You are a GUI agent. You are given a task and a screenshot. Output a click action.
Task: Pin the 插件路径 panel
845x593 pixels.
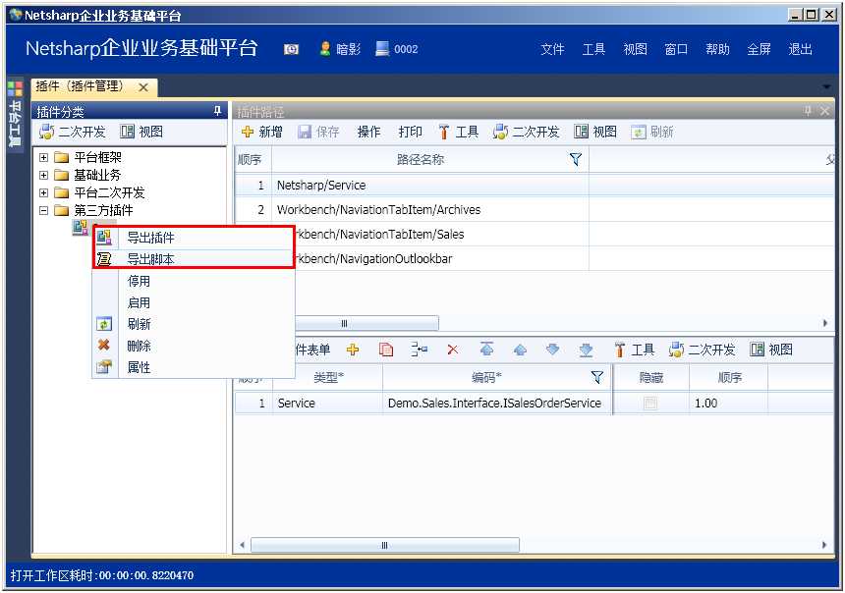[808, 111]
